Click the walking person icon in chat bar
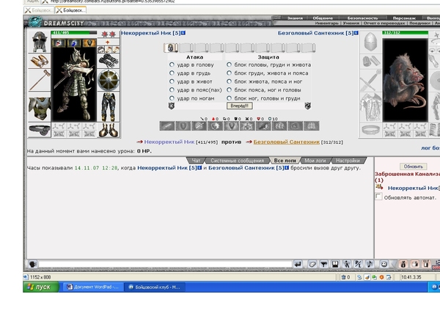The height and width of the screenshot is (330, 440). coord(347,264)
